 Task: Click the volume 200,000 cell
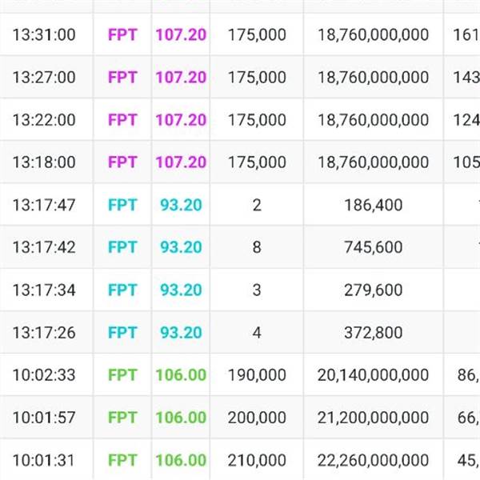pos(257,418)
